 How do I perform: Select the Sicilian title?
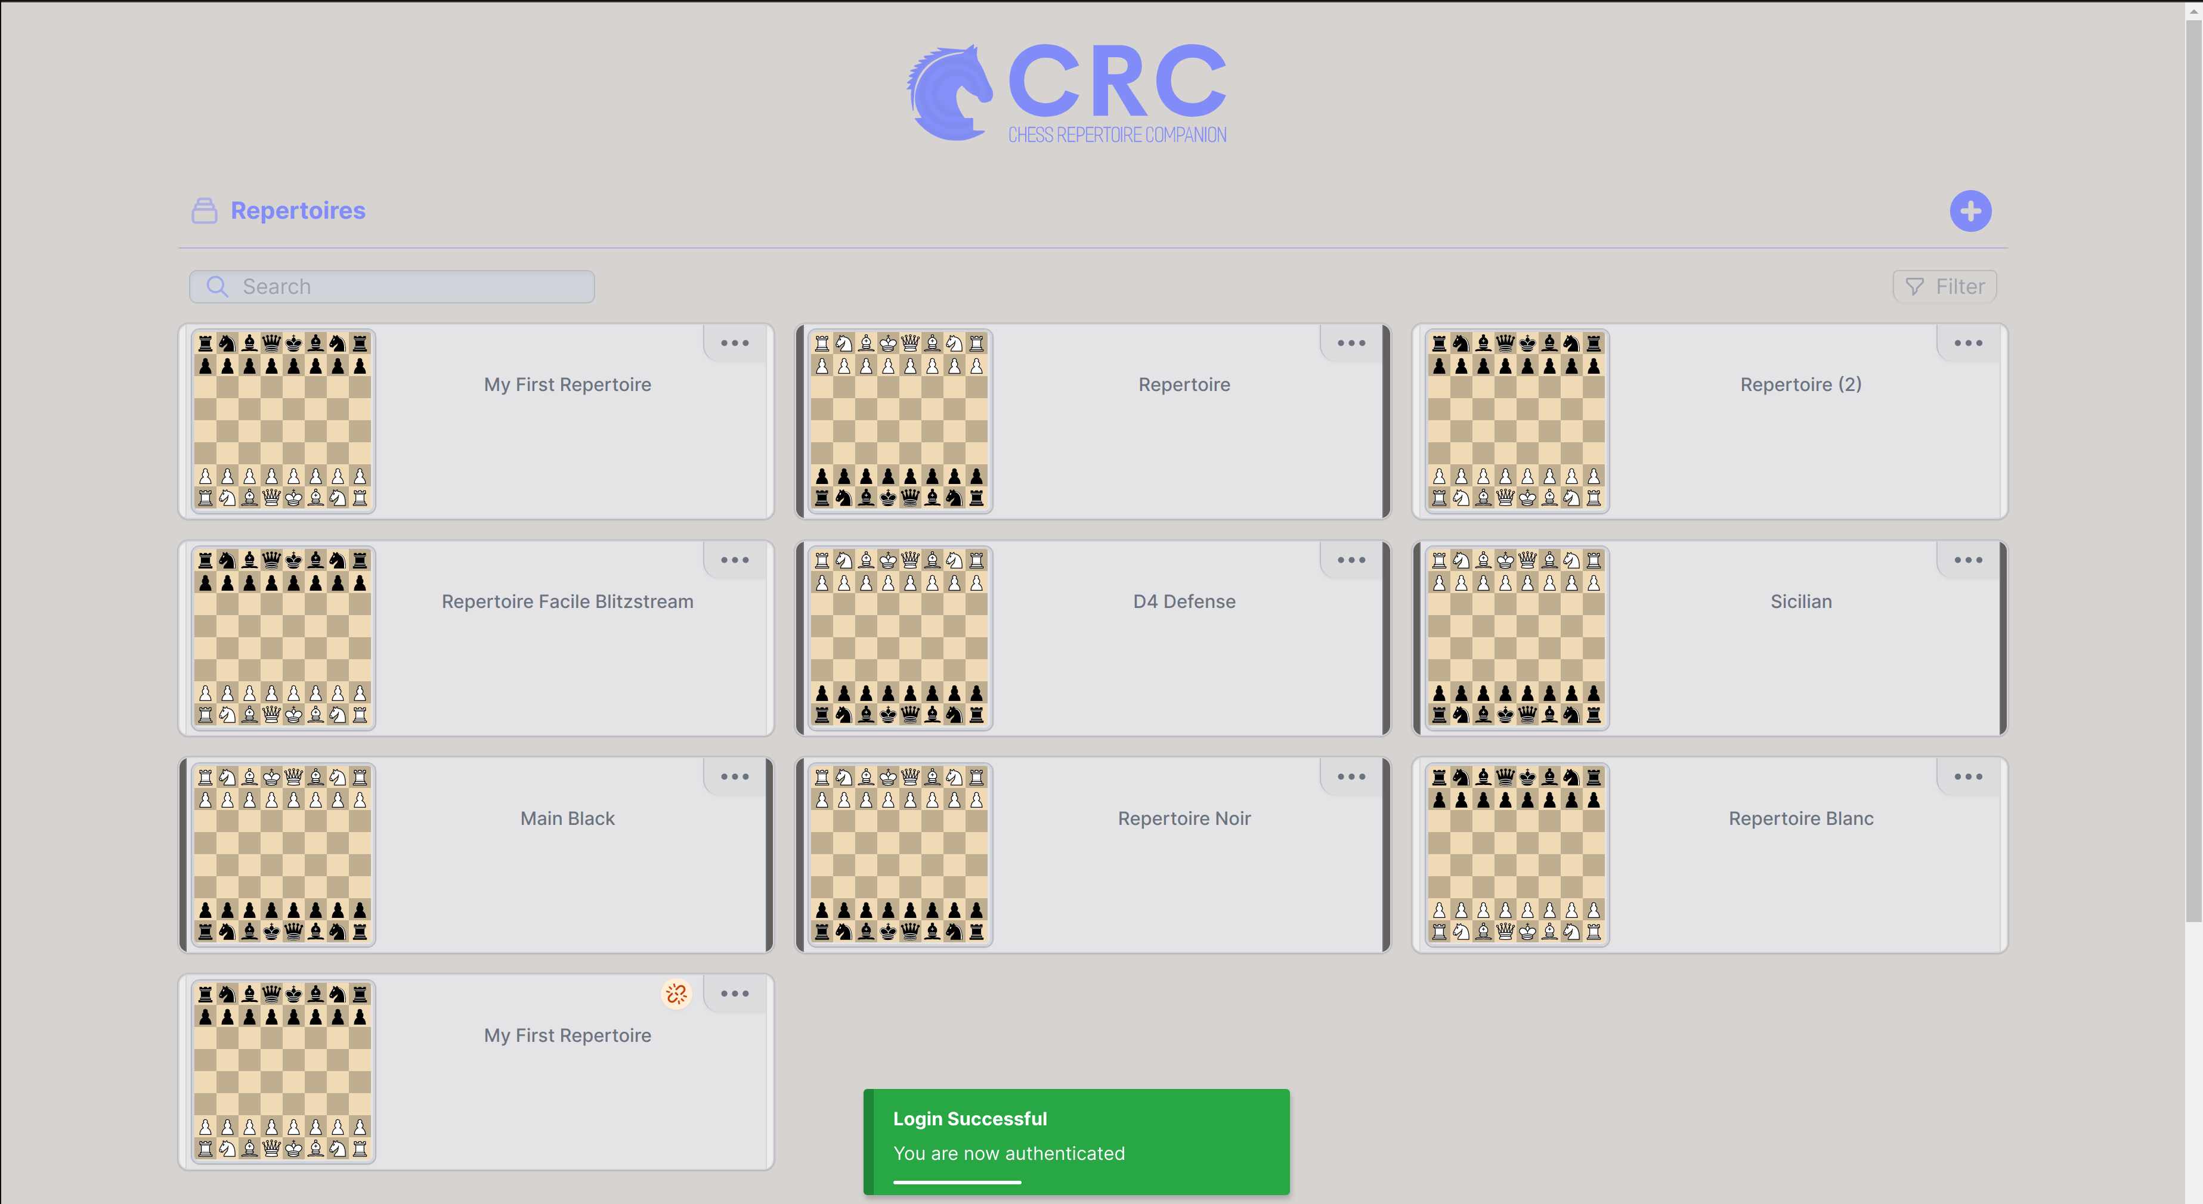click(x=1801, y=601)
